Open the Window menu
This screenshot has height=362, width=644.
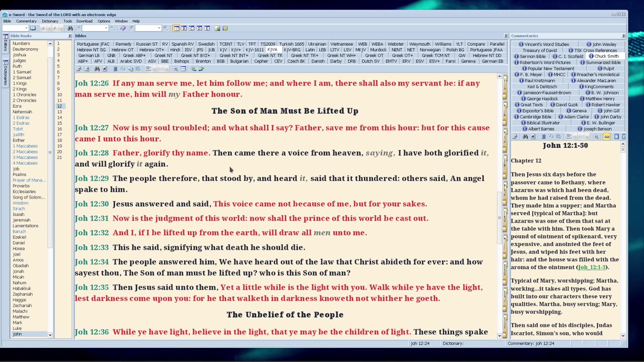121,21
